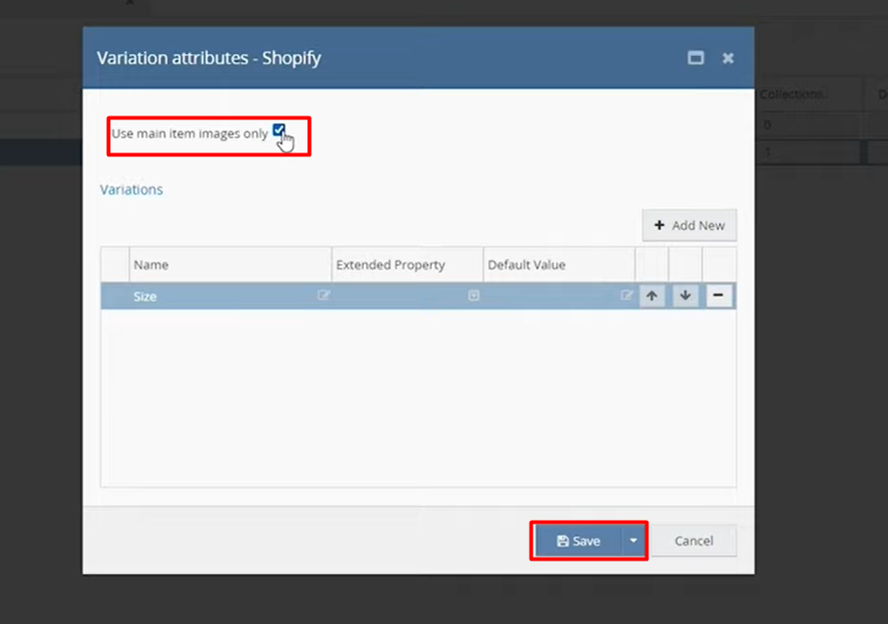Select the Size row text

point(145,296)
